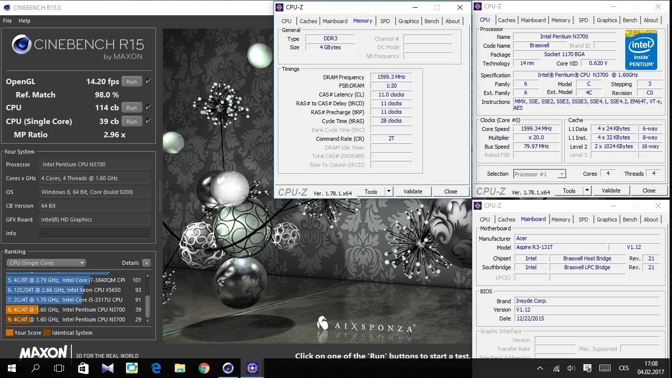Open the taskbar search magnifier

(35, 368)
